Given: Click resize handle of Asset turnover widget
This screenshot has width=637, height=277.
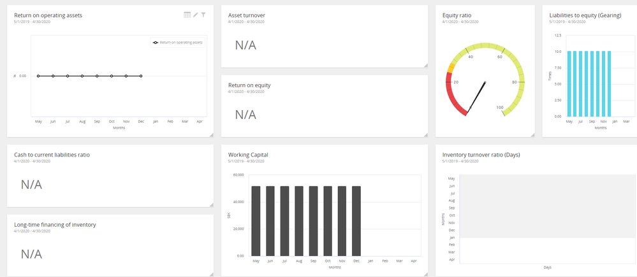Looking at the screenshot, I should pos(426,66).
